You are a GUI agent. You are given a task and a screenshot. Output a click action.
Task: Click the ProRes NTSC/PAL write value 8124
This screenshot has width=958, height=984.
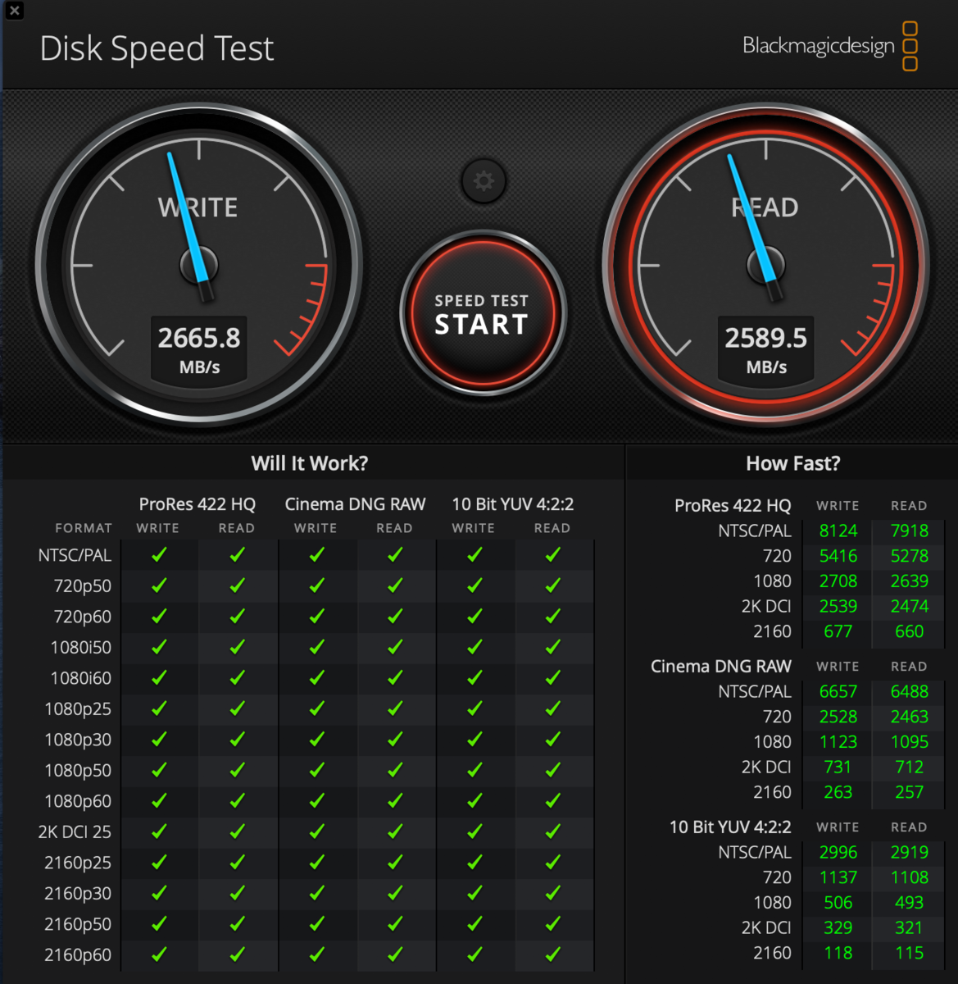click(838, 531)
